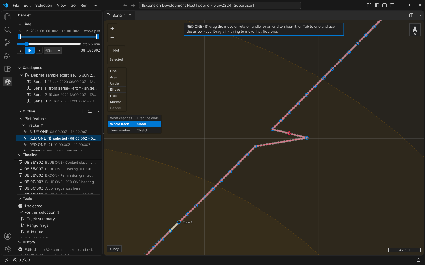The image size is (425, 265).
Task: Open the Accounts menu icon
Action: [8, 236]
